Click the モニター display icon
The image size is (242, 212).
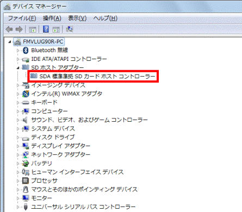pos(26,198)
